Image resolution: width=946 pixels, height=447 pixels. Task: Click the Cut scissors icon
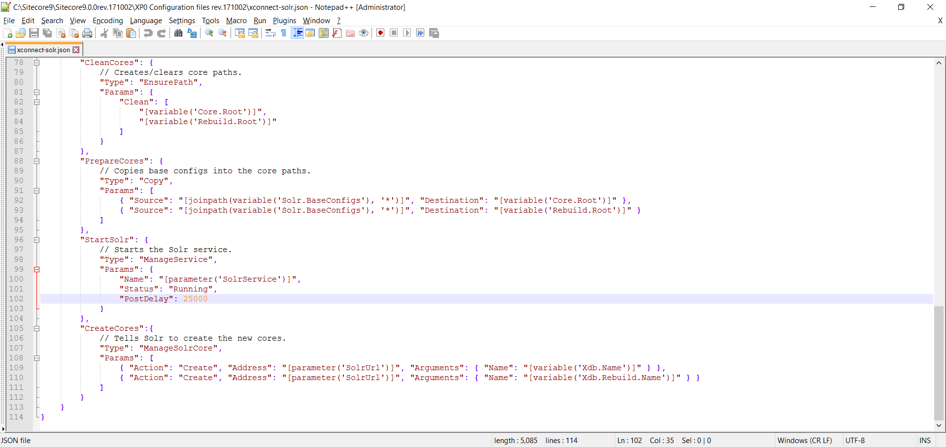pos(104,33)
